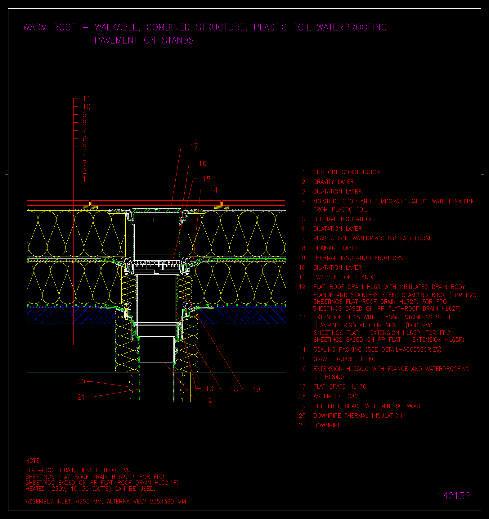Screen dimensions: 489x519
Task: Click callout number 10 on the layer scale
Action: [87, 107]
